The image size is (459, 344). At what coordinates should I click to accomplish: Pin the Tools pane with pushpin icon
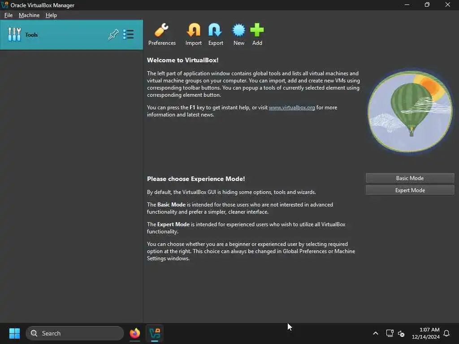(x=113, y=34)
